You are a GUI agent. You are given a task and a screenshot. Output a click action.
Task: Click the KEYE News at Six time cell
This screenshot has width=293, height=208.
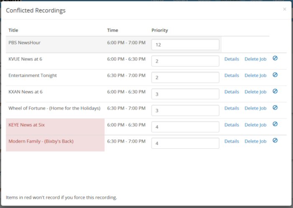[126, 125]
